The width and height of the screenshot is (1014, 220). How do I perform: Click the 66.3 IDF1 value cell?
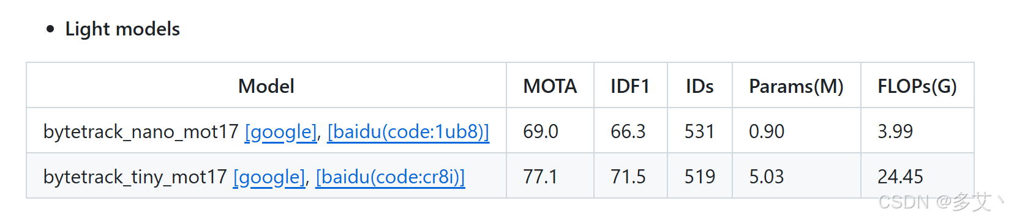pos(628,131)
